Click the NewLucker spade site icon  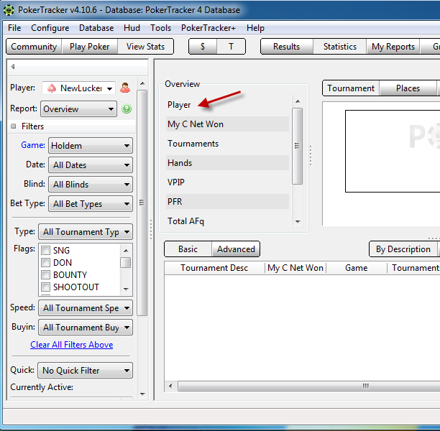coord(52,88)
